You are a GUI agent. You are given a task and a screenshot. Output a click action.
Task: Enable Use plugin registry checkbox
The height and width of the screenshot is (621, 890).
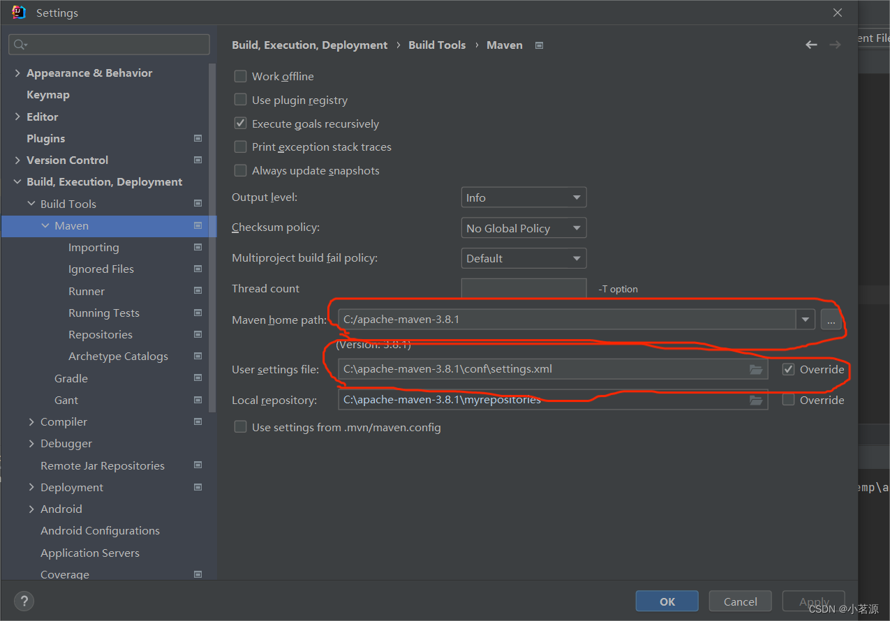pyautogui.click(x=240, y=100)
